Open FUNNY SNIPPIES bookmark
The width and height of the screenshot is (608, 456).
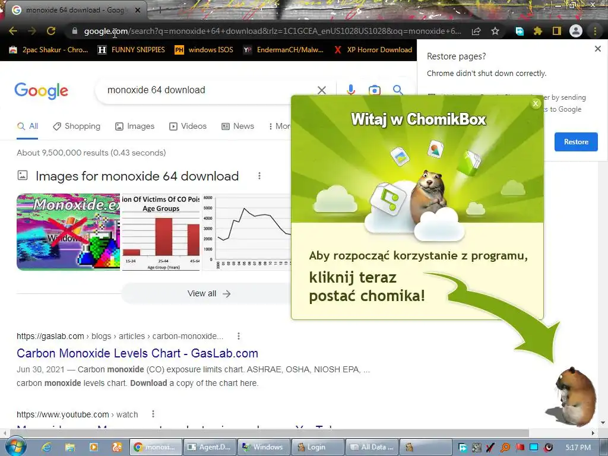(x=131, y=50)
